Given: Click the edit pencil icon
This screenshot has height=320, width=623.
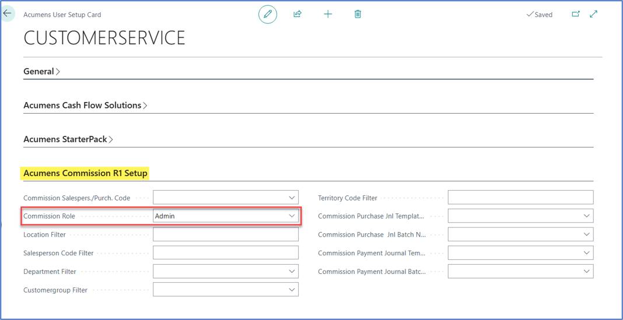Looking at the screenshot, I should tap(268, 15).
